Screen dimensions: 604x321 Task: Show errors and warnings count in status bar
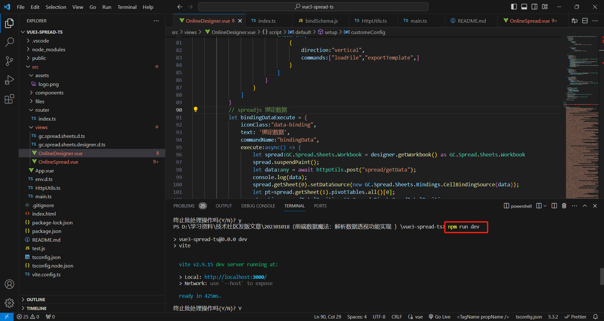[x=28, y=317]
